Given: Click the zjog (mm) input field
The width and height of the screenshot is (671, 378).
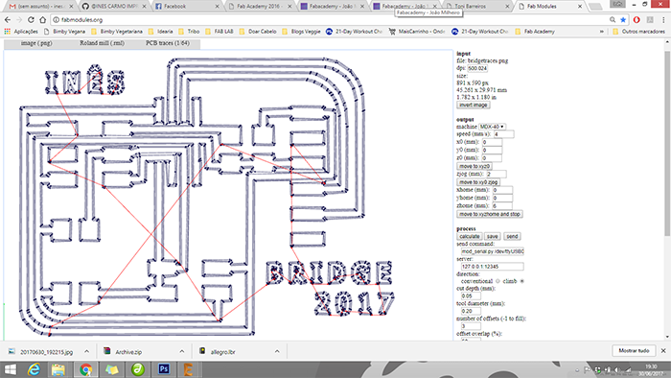Looking at the screenshot, I should (x=496, y=174).
